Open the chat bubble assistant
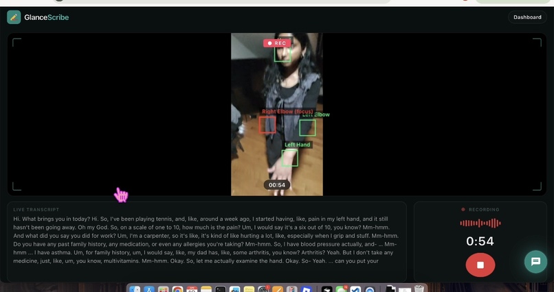Viewport: 554px width, 292px height. (x=535, y=262)
